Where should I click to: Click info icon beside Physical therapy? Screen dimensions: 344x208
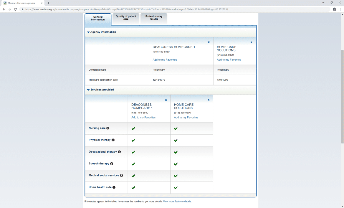[x=113, y=140]
